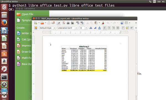Click the vertical scrollbar in Writer
166x100 pixels.
[136, 64]
